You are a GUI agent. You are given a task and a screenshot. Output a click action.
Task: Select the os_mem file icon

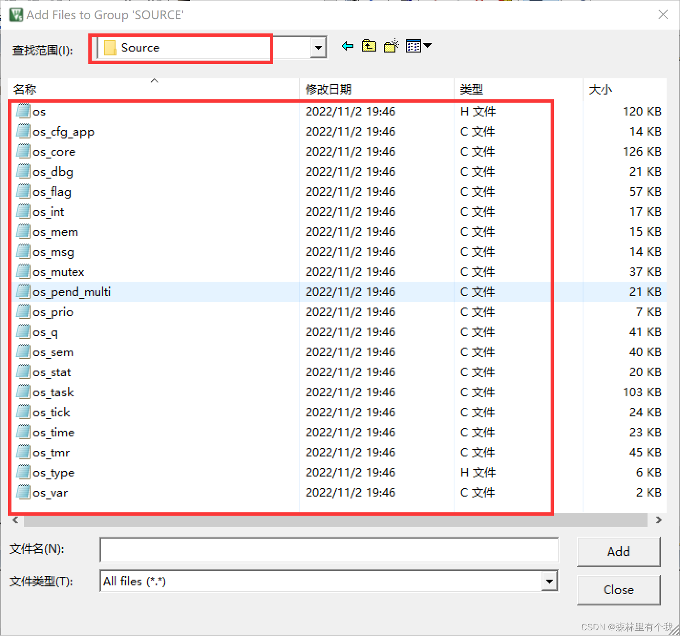(23, 231)
